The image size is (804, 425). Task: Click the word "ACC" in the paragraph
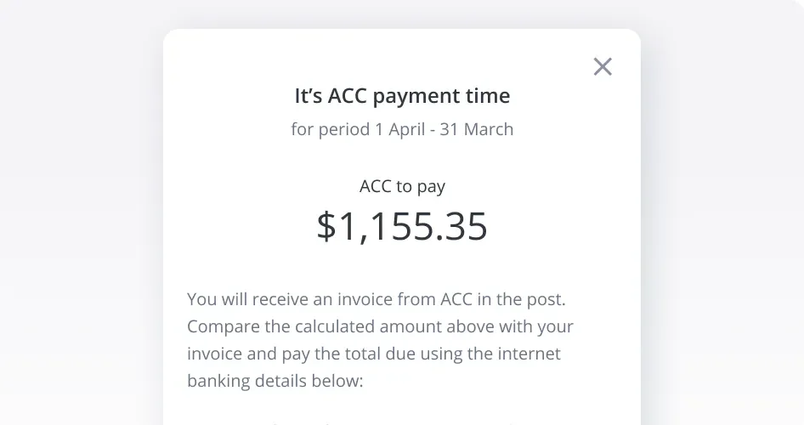coord(461,299)
